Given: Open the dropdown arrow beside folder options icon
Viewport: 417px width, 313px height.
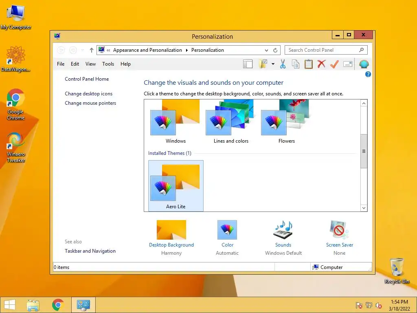Looking at the screenshot, I should point(273,64).
